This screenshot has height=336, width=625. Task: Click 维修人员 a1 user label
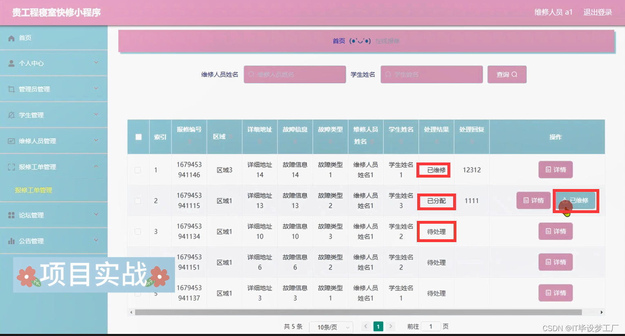pos(554,12)
